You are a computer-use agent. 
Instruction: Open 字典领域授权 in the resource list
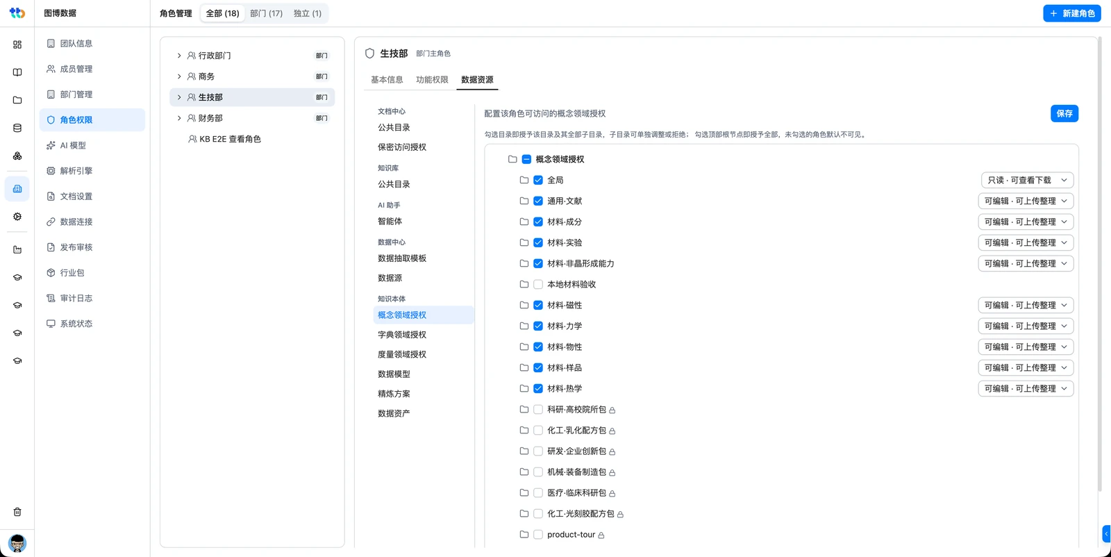click(424, 335)
